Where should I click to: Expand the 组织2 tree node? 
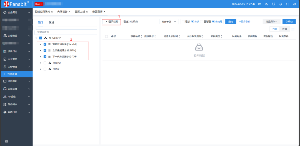(40, 69)
